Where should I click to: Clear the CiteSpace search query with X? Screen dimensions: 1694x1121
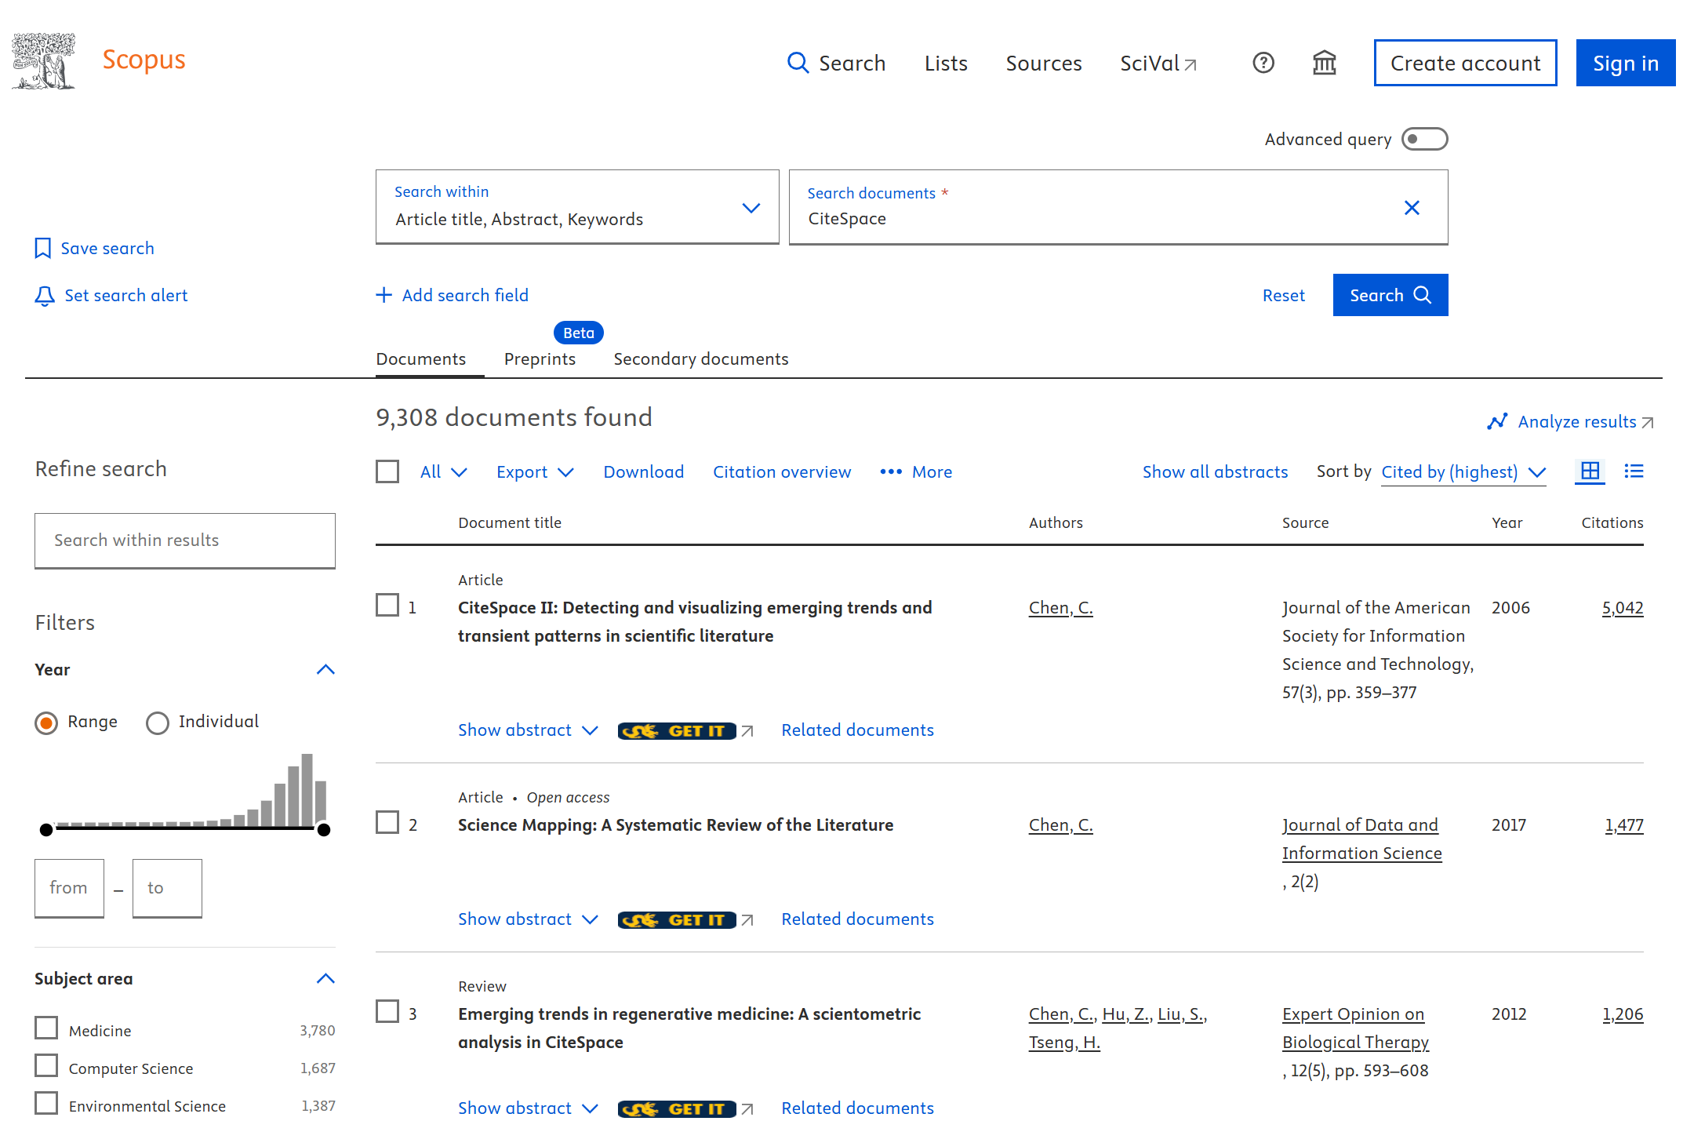tap(1412, 208)
